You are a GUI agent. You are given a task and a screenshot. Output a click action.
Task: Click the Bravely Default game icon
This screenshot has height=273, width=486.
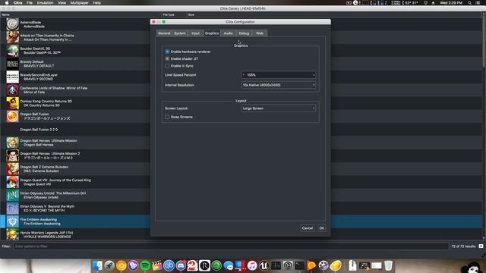[13, 64]
